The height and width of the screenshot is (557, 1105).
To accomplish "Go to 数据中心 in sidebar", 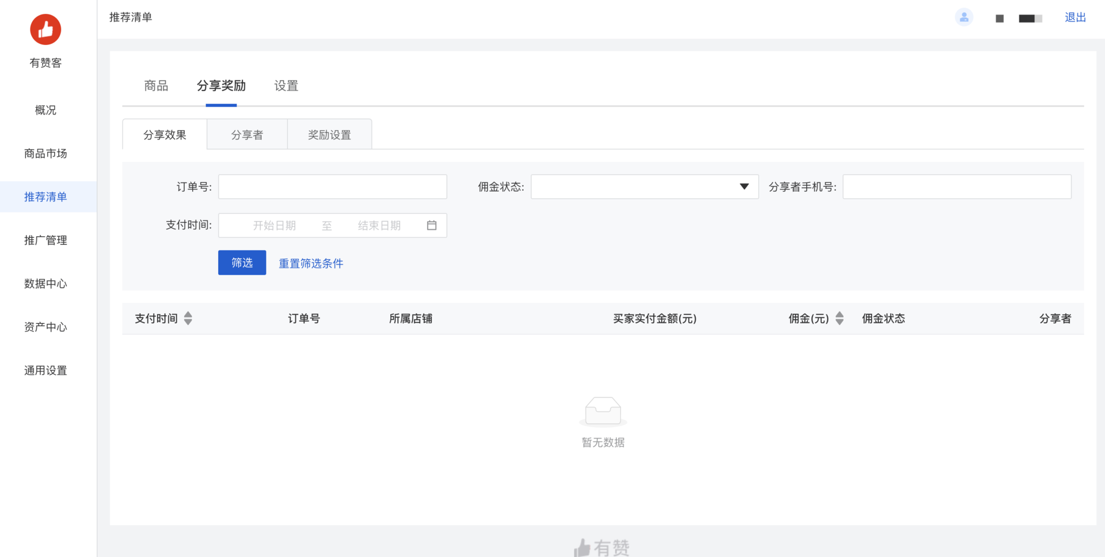I will (x=45, y=283).
